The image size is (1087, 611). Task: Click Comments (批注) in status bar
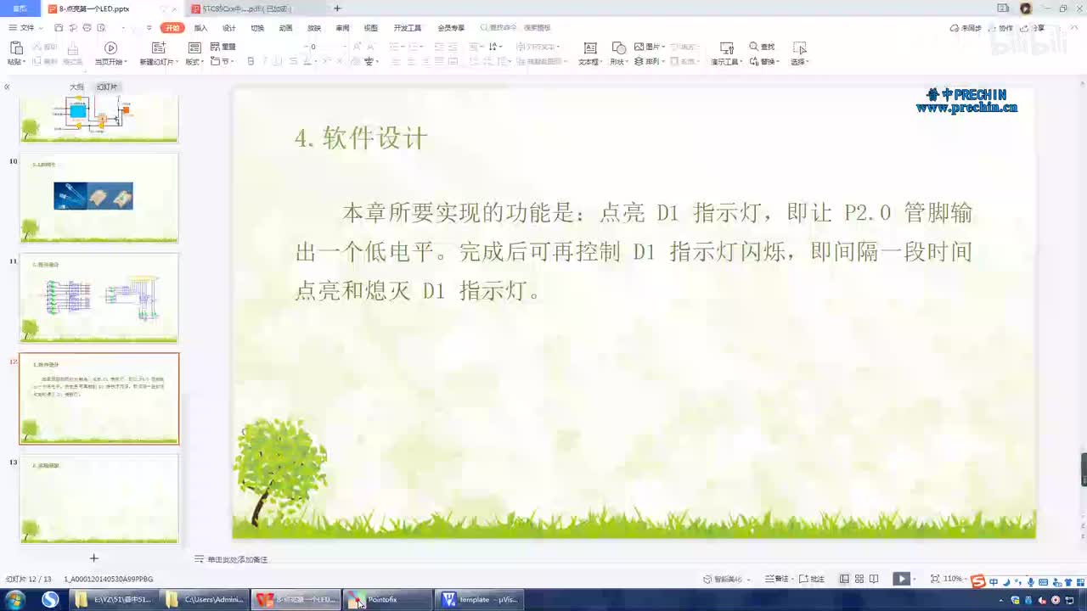811,579
